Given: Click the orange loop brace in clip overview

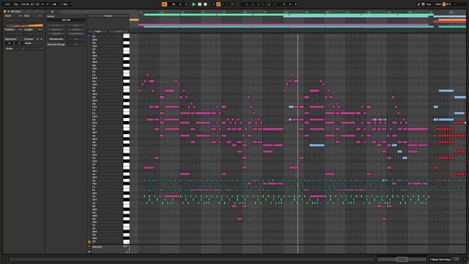Looking at the screenshot, I should click(x=134, y=20).
